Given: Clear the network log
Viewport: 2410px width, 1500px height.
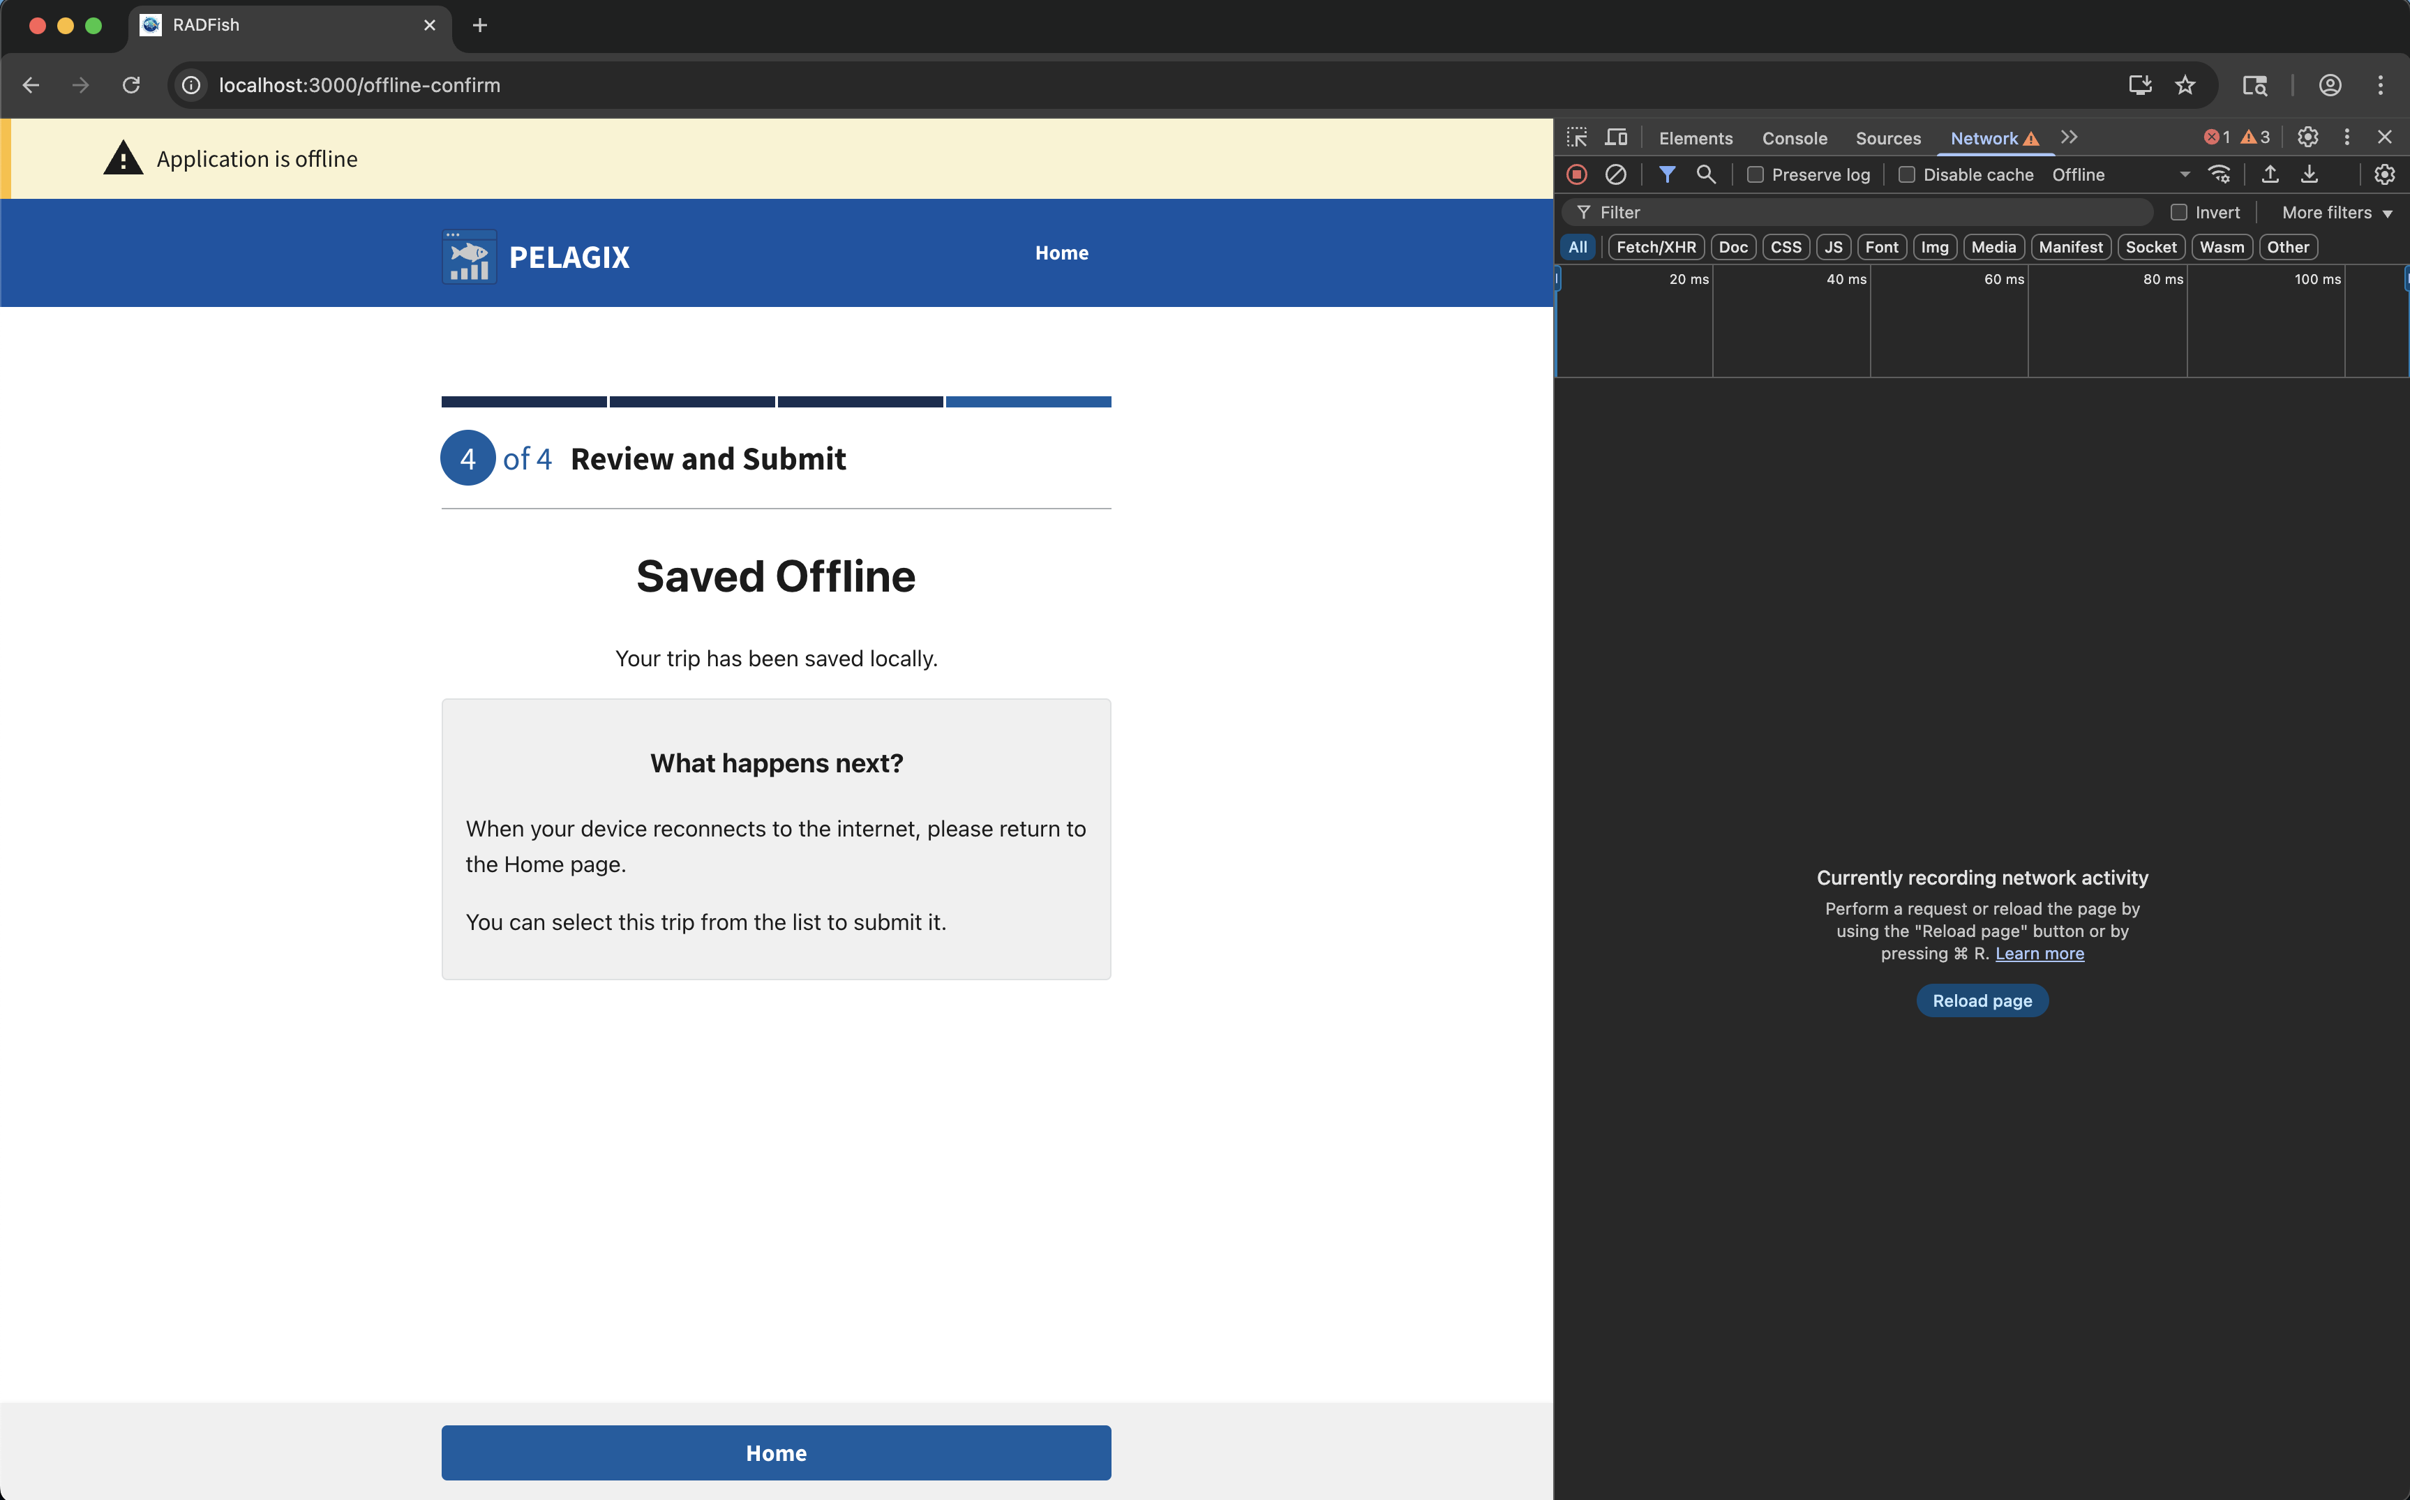Looking at the screenshot, I should click(x=1615, y=174).
